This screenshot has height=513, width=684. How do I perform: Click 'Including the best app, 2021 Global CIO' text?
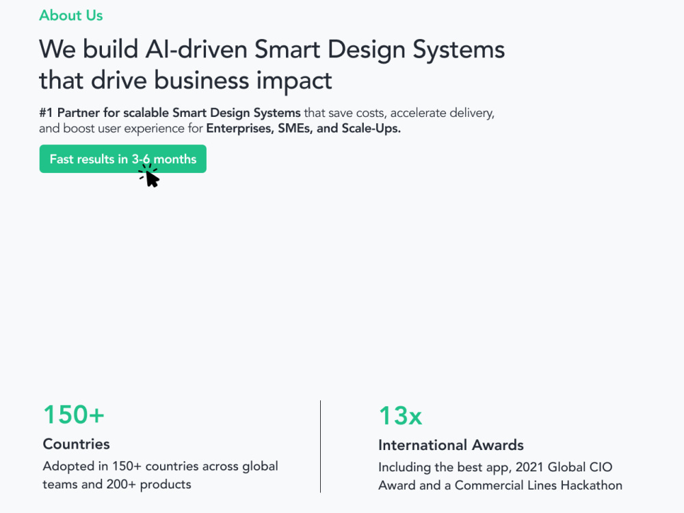coord(495,467)
